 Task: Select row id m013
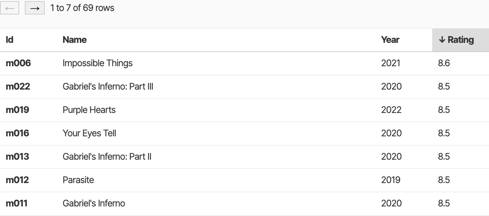(x=17, y=157)
